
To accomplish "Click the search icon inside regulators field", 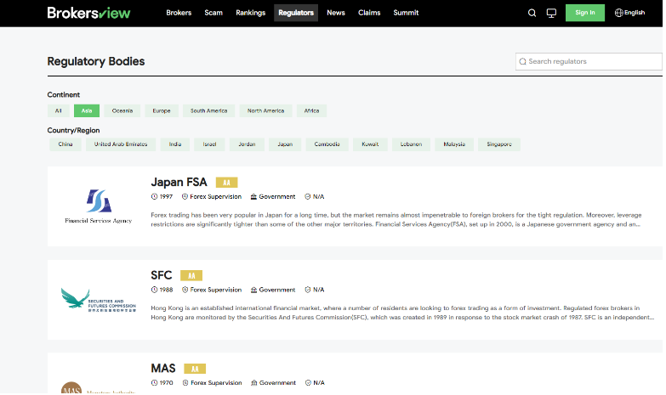I will point(523,61).
